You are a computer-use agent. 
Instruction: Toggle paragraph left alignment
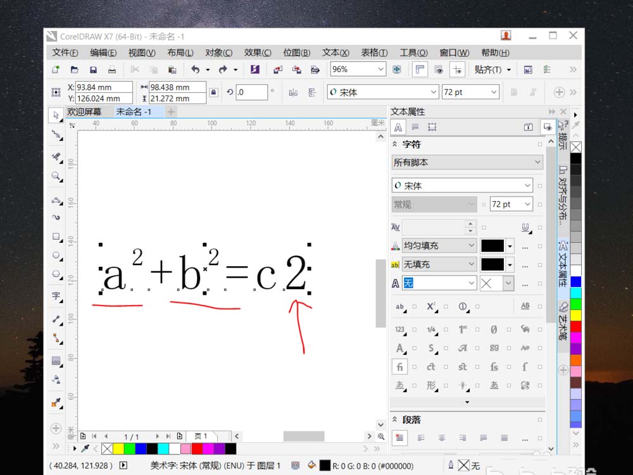tap(421, 438)
